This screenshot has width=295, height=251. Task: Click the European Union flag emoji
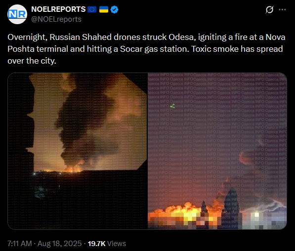click(x=92, y=9)
